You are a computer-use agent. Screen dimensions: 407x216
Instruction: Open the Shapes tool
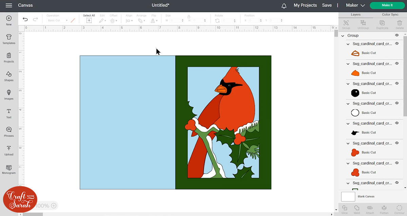coord(9,76)
